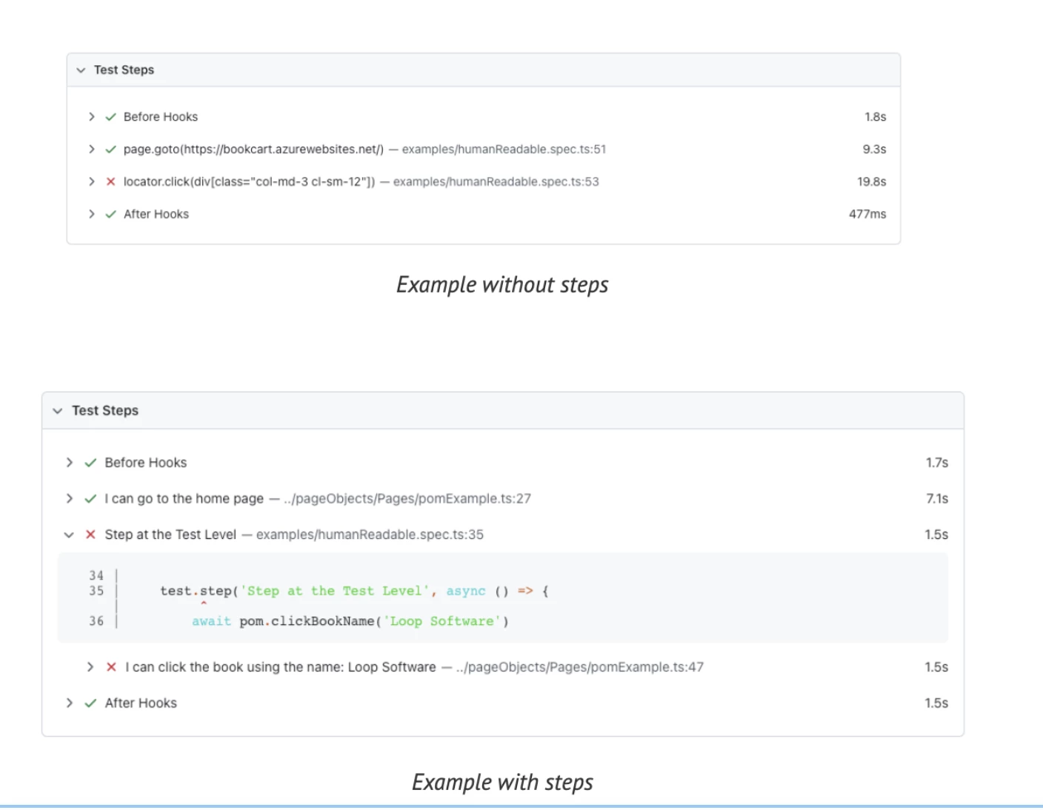Image resolution: width=1043 pixels, height=810 pixels.
Task: Collapse the second Test Steps panel chevron
Action: [x=58, y=411]
